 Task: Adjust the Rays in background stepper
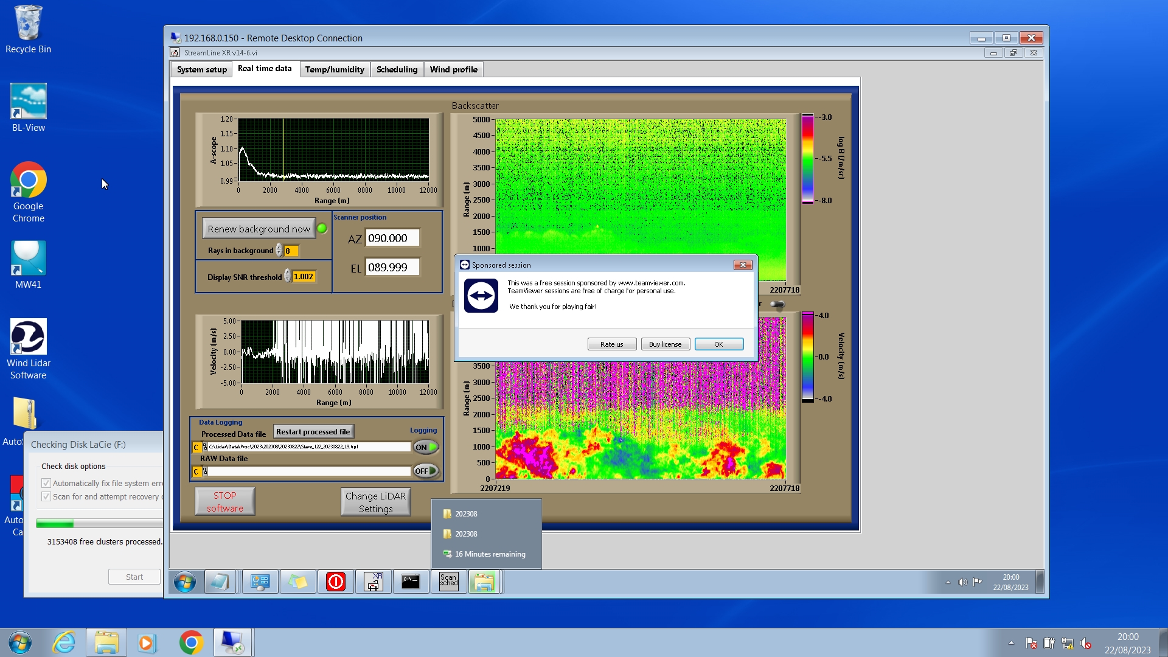(279, 251)
